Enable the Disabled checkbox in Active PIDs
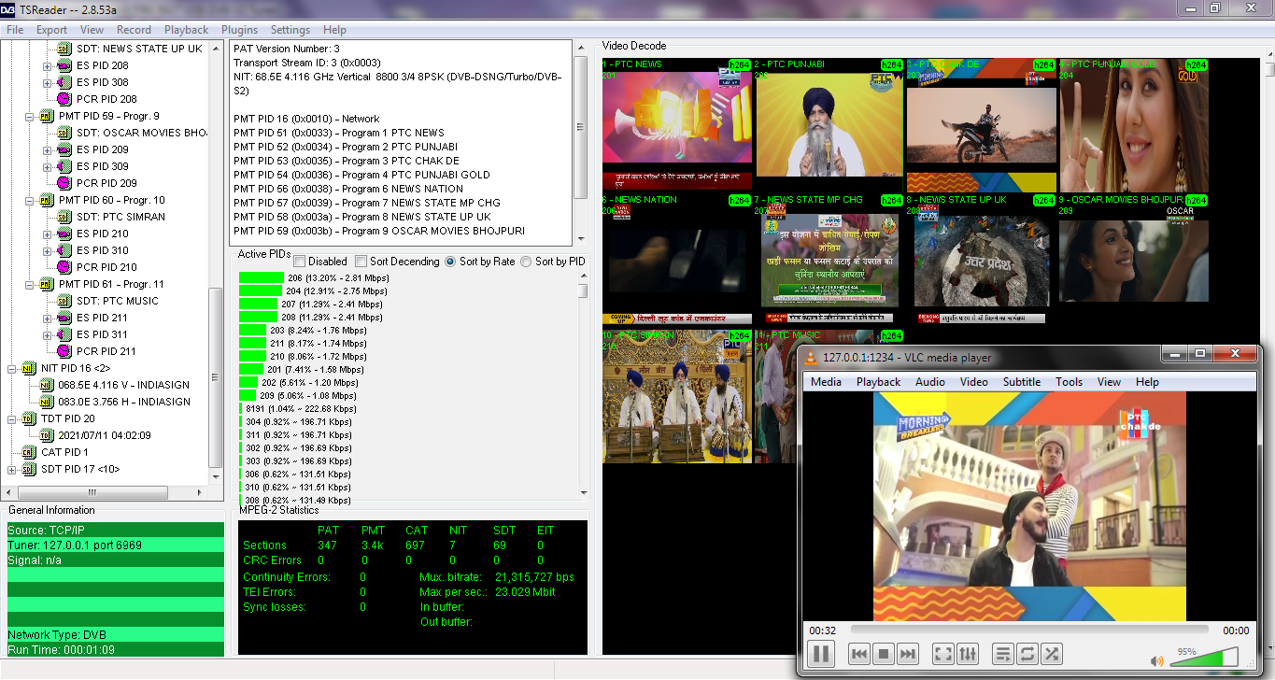 point(300,262)
